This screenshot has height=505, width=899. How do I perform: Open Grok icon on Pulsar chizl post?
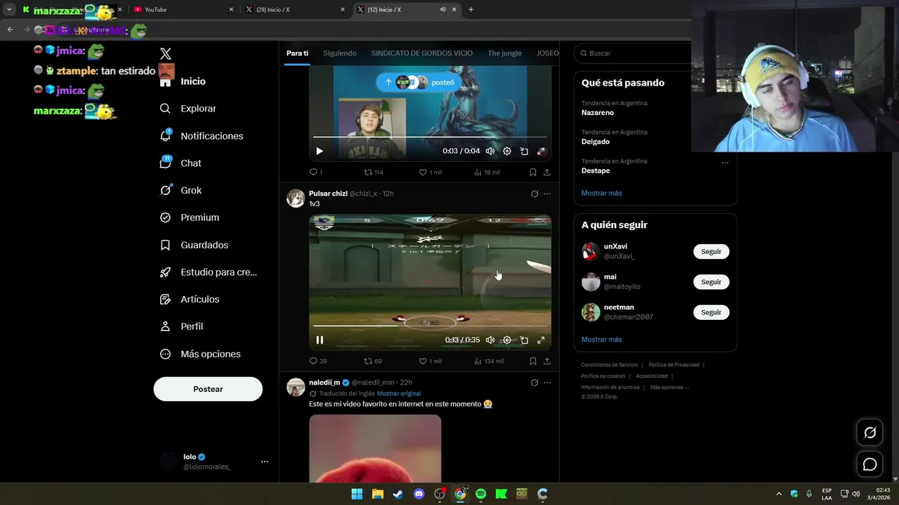click(x=534, y=194)
